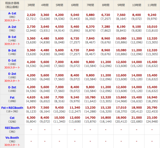The image size is (160, 148).
Task: Click Cst 11-hour price 23,100
Action: pos(152,118)
